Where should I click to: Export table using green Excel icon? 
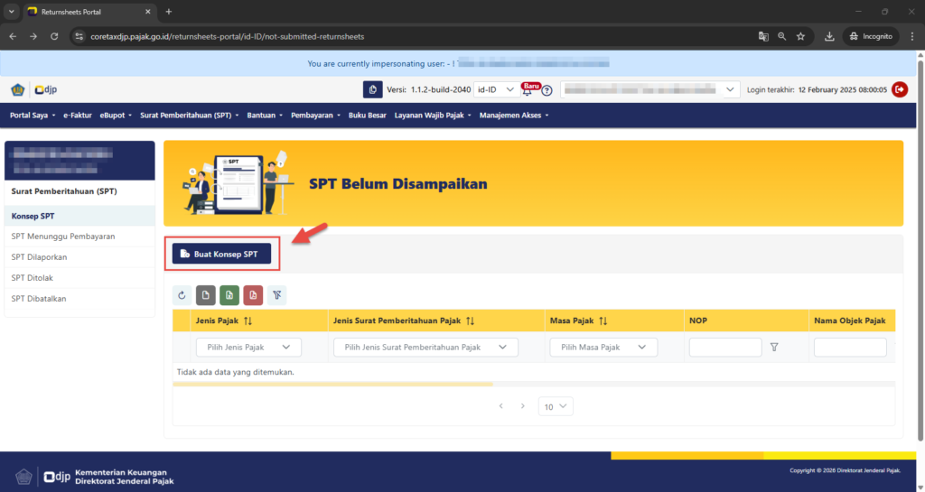[x=229, y=294]
